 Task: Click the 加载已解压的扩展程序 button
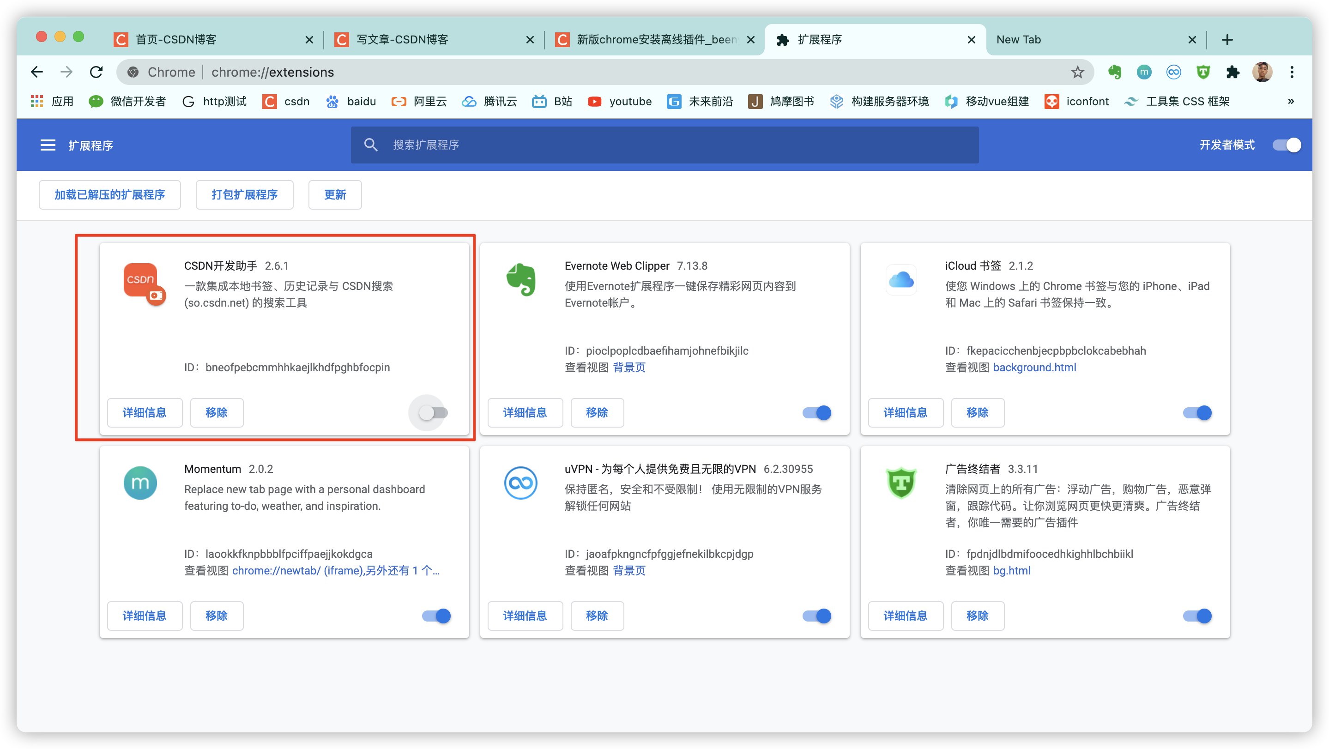(110, 194)
